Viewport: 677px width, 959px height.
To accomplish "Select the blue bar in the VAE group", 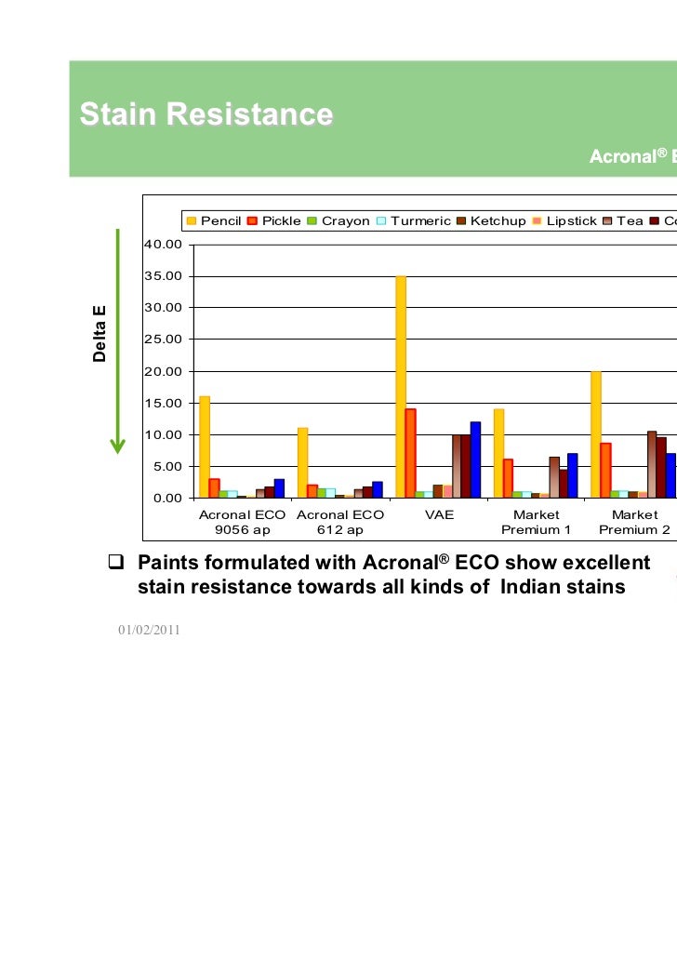I will 475,460.
